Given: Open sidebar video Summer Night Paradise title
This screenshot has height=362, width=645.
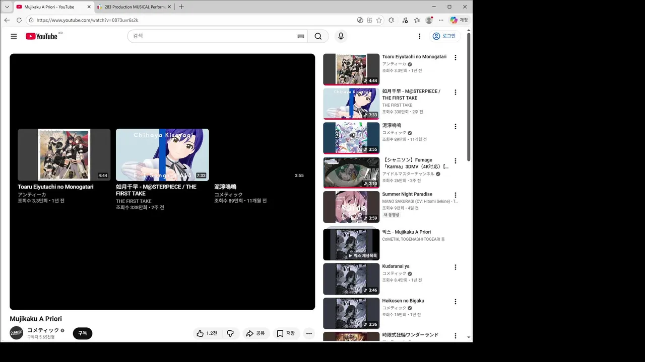Looking at the screenshot, I should click(x=407, y=194).
